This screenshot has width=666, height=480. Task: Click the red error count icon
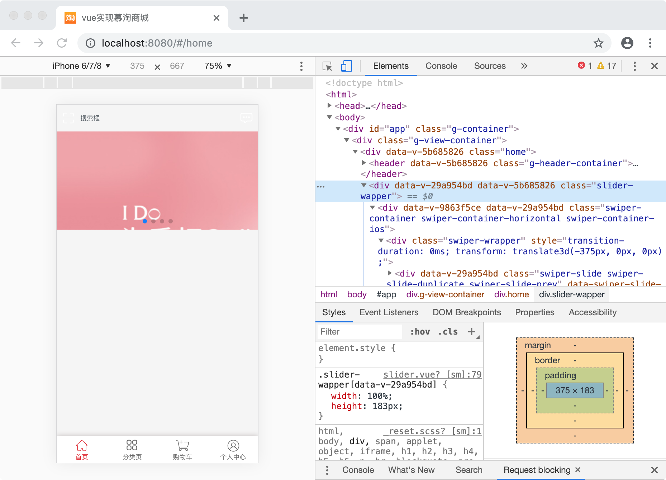point(581,66)
